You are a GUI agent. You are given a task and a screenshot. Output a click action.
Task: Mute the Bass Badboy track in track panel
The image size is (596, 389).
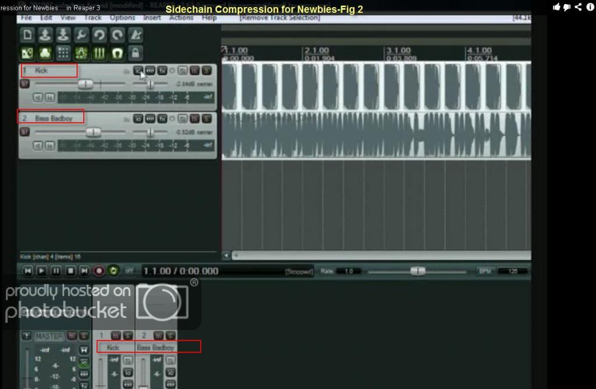[x=194, y=119]
